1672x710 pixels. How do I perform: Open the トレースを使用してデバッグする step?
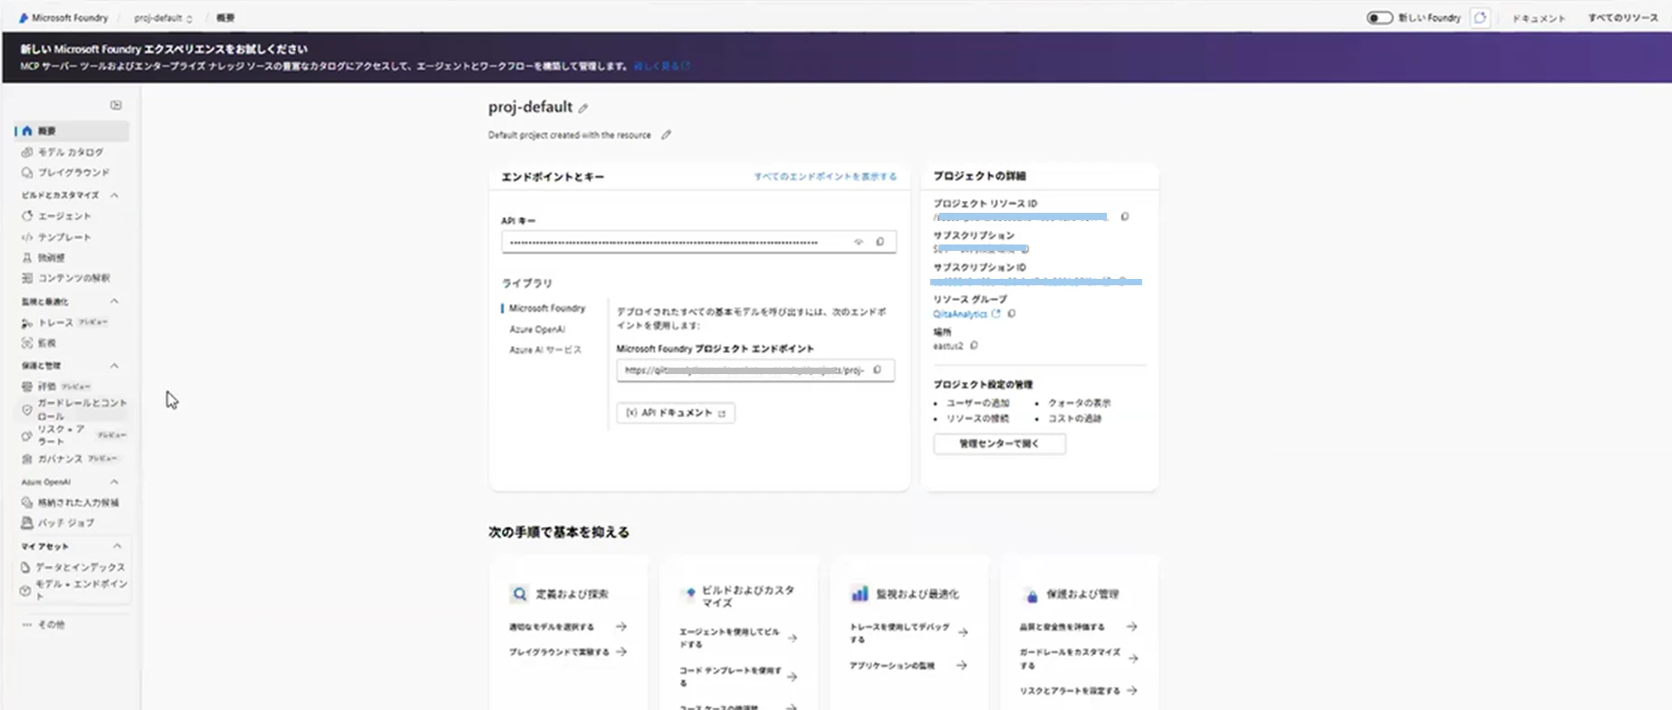[x=908, y=632]
